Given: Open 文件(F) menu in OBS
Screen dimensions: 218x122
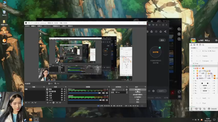Looking at the screenshot, I should pos(27,26).
